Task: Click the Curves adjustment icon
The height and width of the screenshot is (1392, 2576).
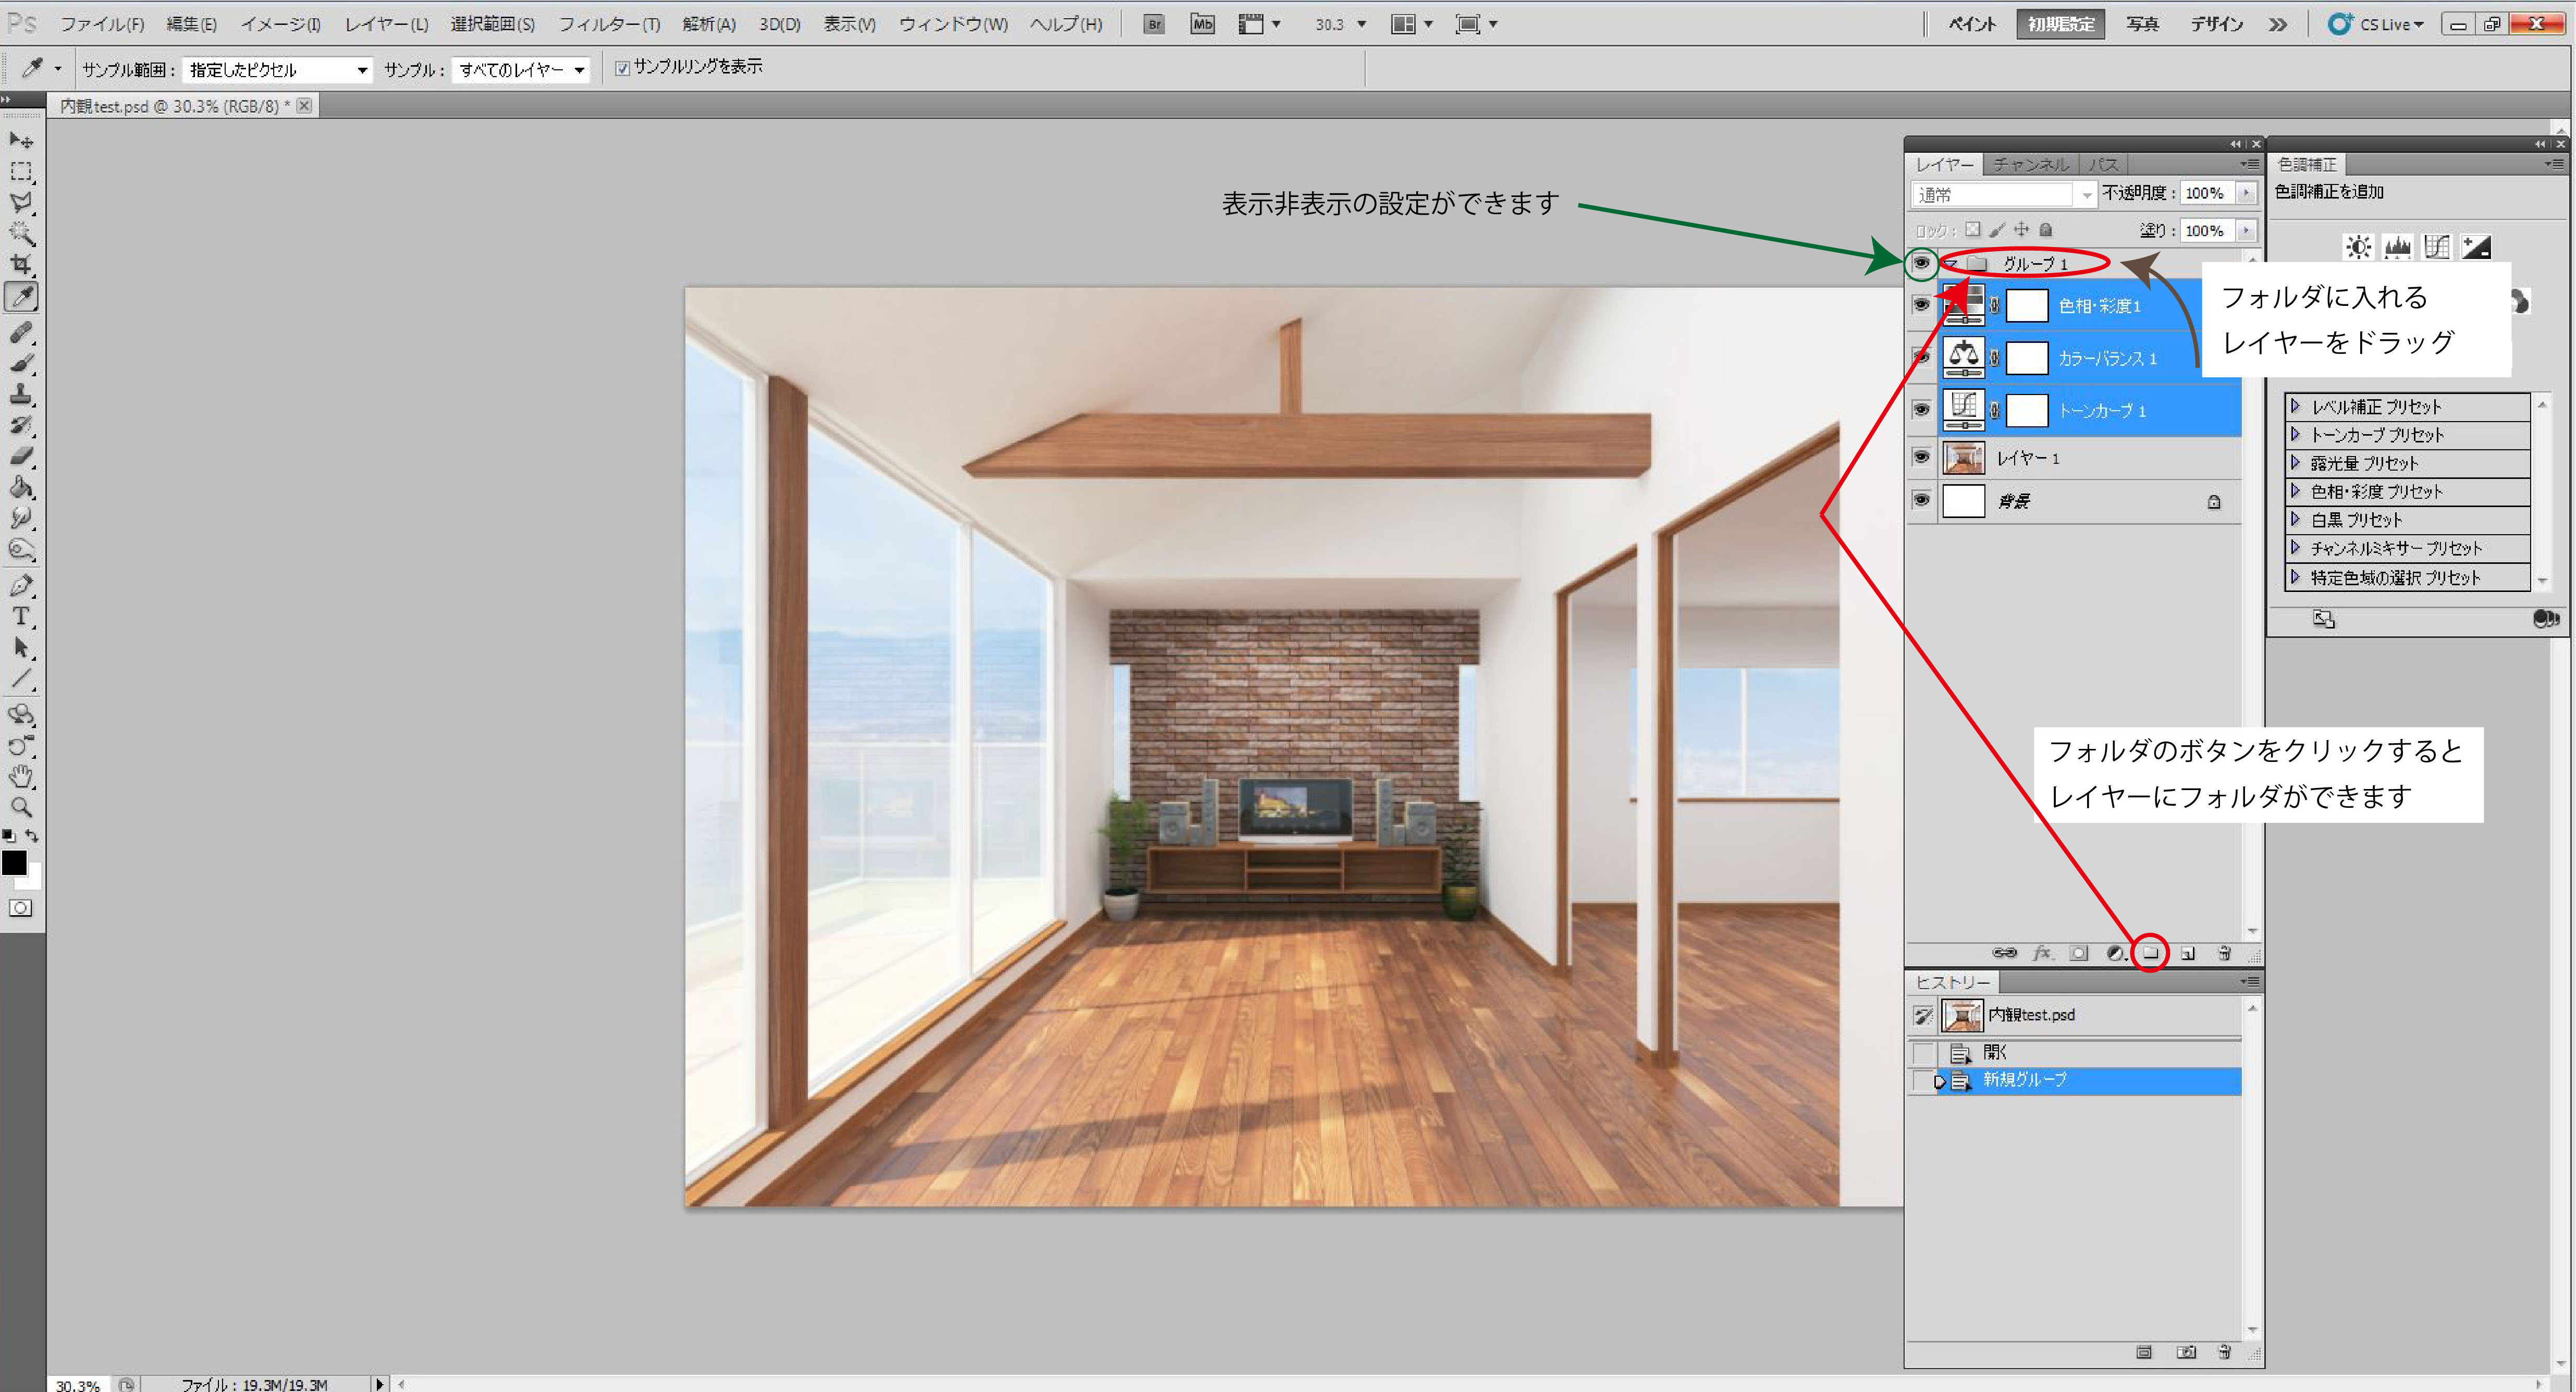Action: click(x=2436, y=247)
